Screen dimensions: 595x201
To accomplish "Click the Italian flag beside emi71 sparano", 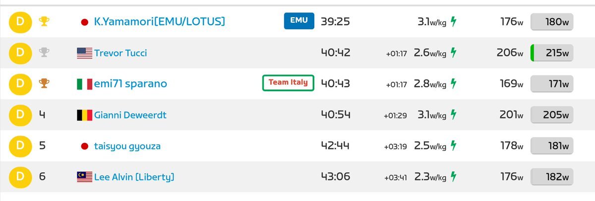I will [84, 84].
